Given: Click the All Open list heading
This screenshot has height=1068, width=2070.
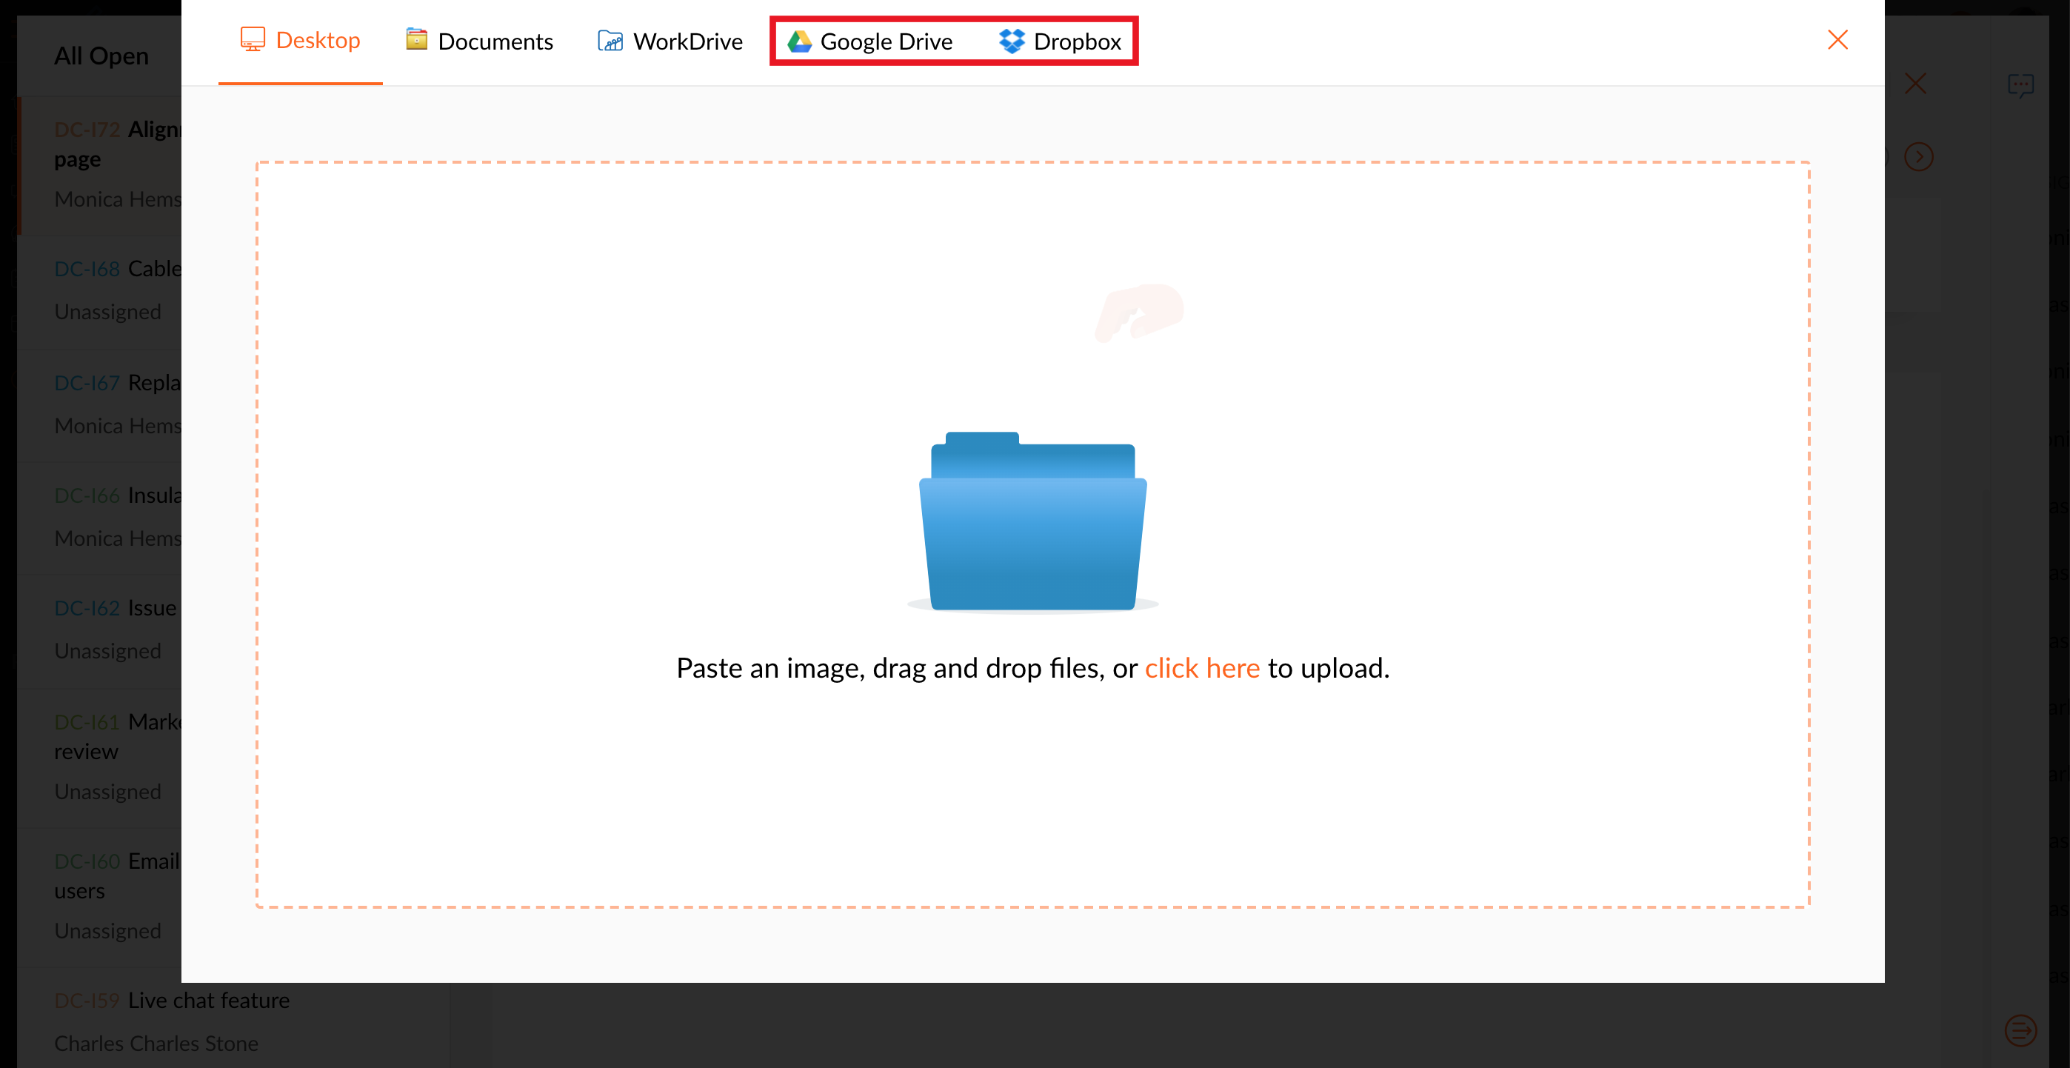Looking at the screenshot, I should 101,56.
